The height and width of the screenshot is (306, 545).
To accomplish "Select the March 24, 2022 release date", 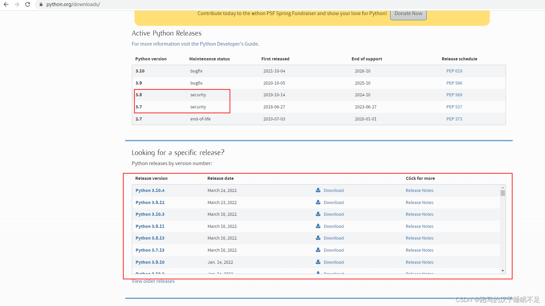I will click(222, 191).
